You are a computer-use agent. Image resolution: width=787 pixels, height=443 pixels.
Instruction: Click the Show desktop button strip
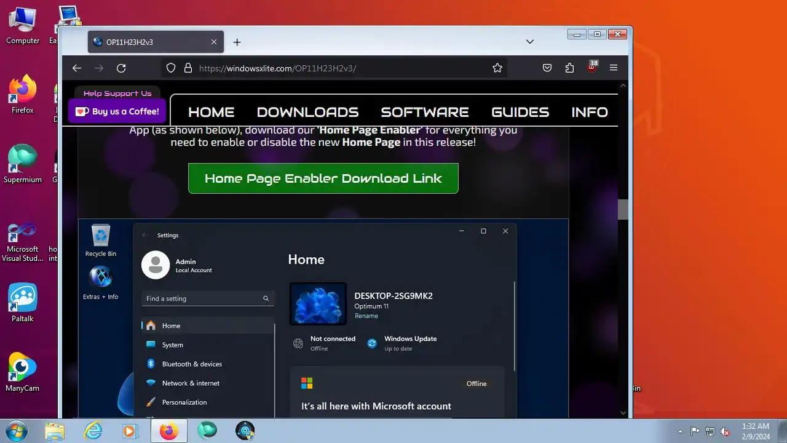[x=782, y=431]
